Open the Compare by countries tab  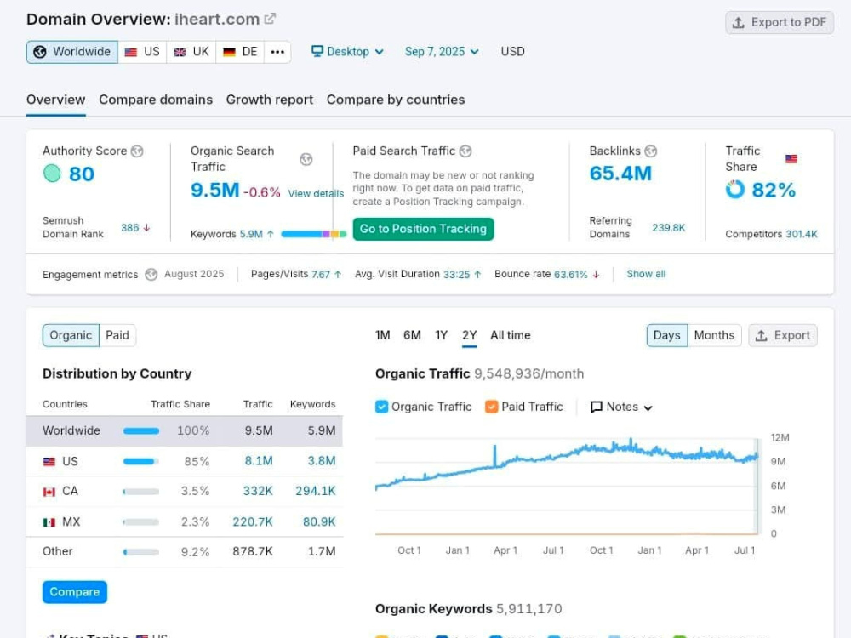(x=396, y=100)
